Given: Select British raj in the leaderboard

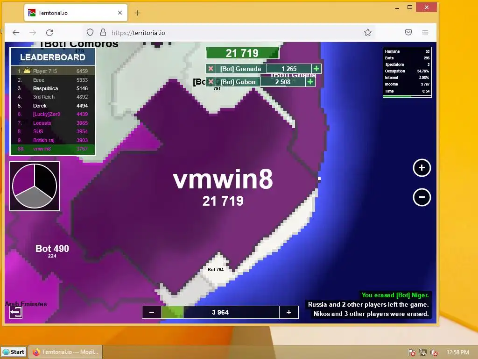Looking at the screenshot, I should [53, 140].
